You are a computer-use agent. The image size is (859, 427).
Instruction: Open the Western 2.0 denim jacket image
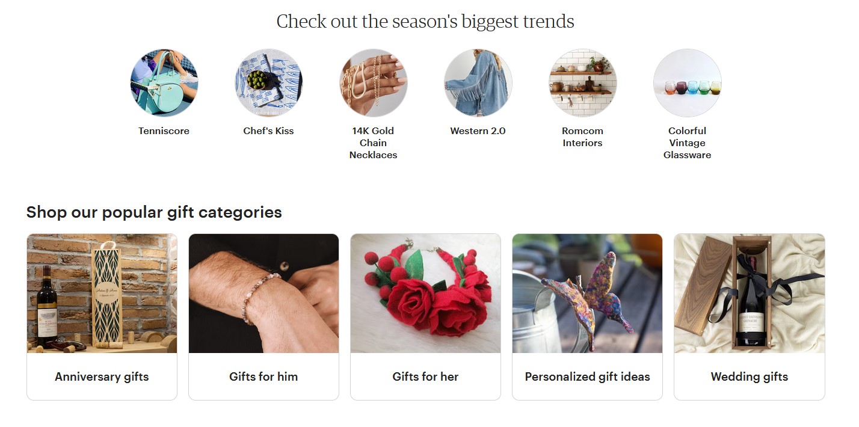(x=478, y=83)
